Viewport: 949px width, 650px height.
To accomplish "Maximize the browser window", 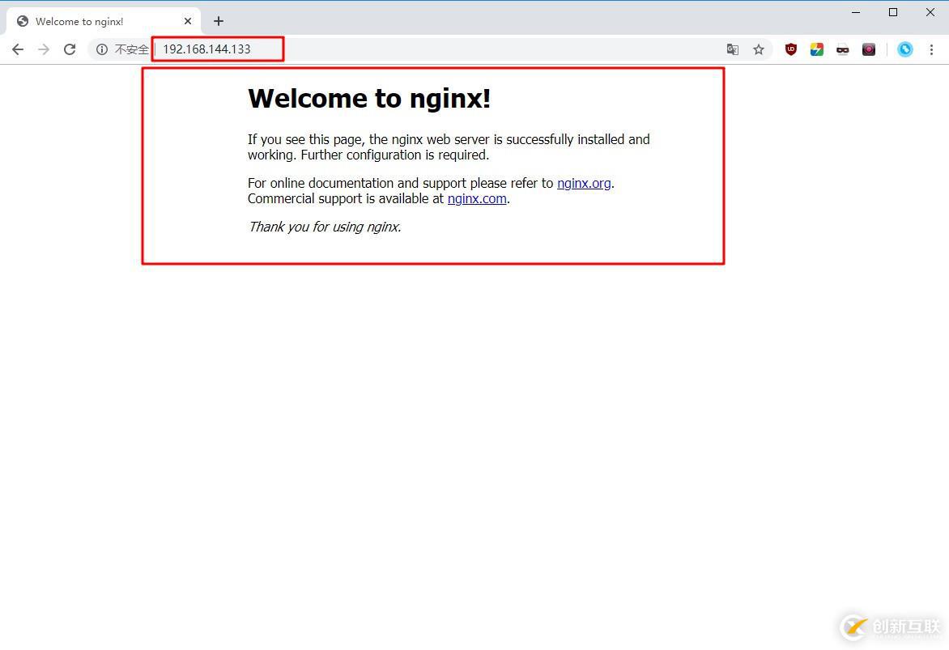I will [892, 12].
